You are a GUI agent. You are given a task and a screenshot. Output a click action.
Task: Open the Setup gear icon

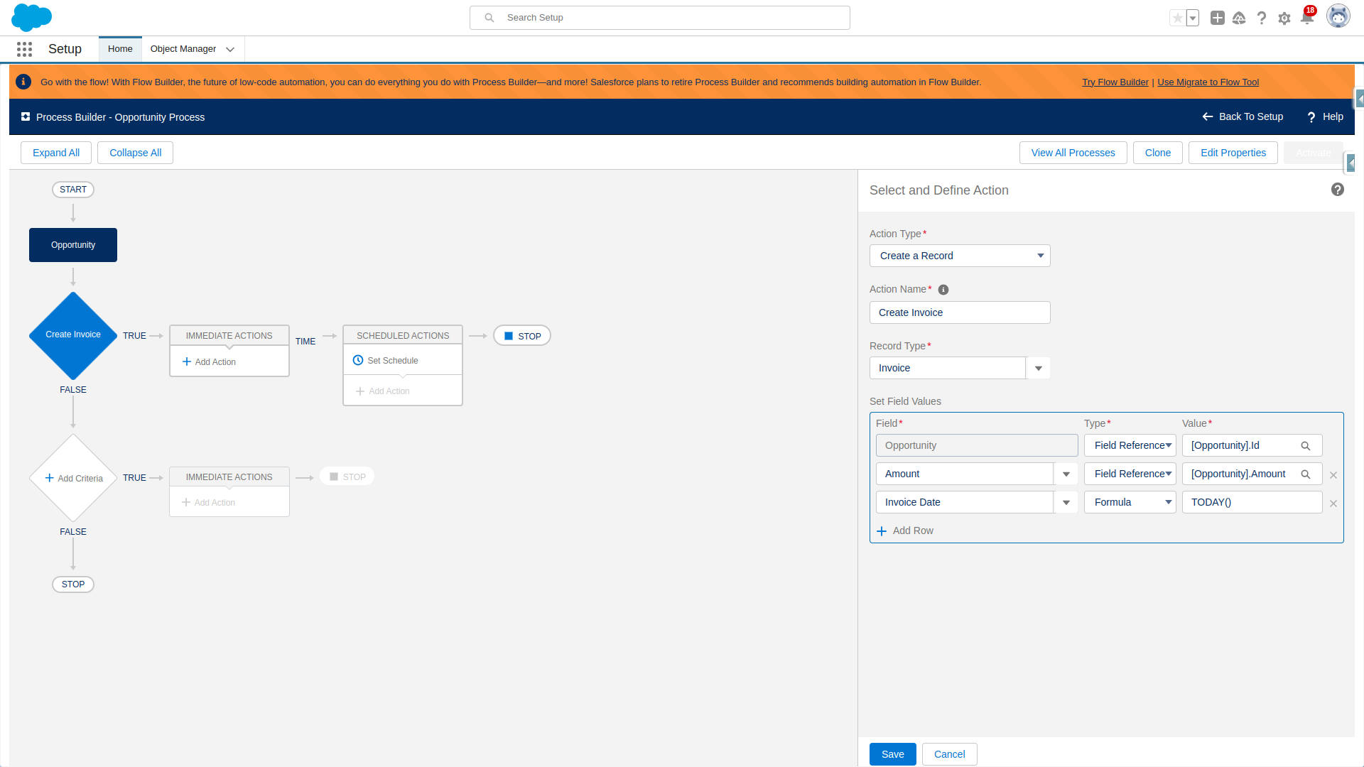click(1284, 18)
